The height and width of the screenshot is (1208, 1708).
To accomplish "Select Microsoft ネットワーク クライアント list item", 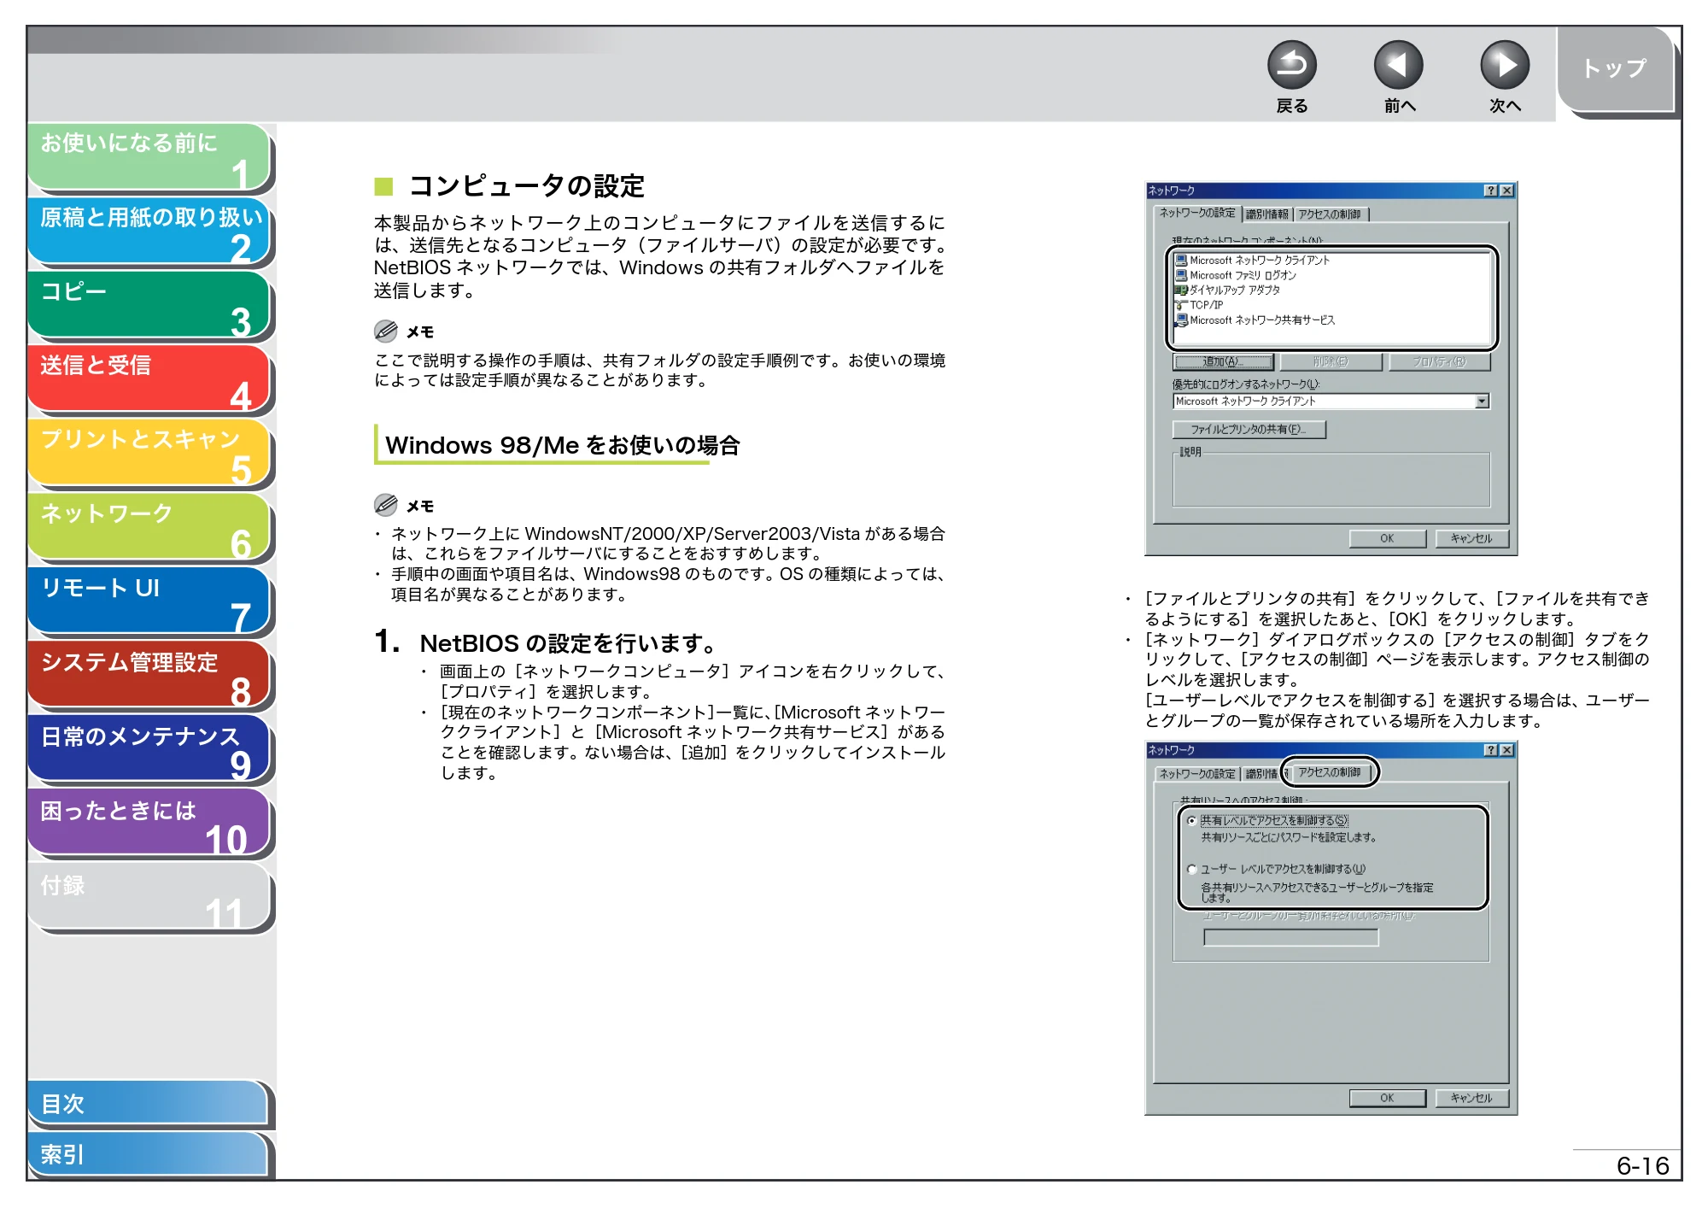I will 1252,261.
